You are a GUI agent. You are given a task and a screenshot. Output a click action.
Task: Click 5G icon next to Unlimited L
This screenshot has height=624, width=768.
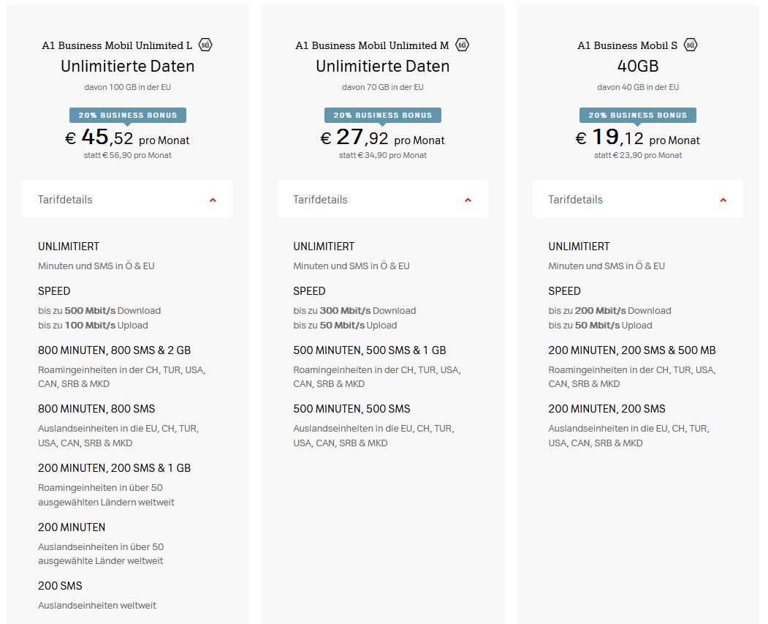click(205, 45)
